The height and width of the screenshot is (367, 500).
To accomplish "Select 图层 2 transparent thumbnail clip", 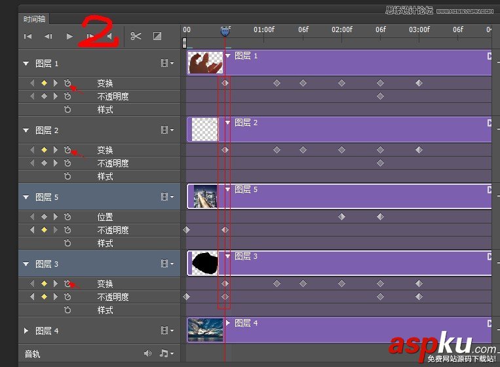I will [205, 130].
